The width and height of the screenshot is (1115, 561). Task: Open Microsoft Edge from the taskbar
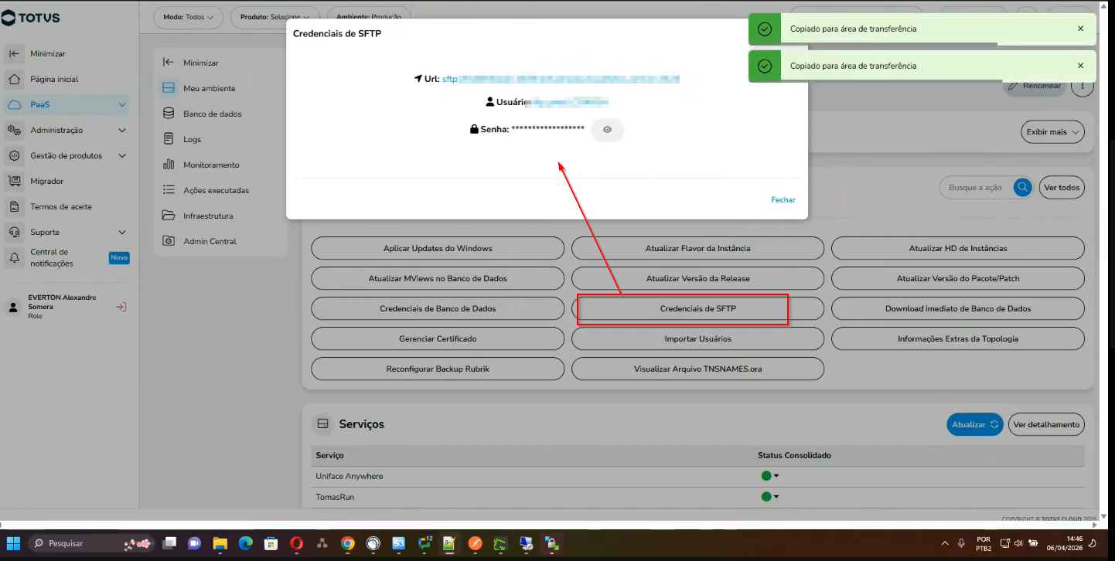coord(245,543)
